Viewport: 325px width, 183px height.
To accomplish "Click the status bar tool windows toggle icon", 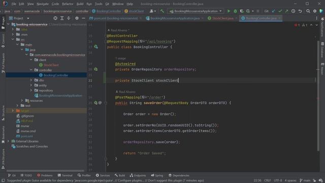I will [x=3, y=180].
